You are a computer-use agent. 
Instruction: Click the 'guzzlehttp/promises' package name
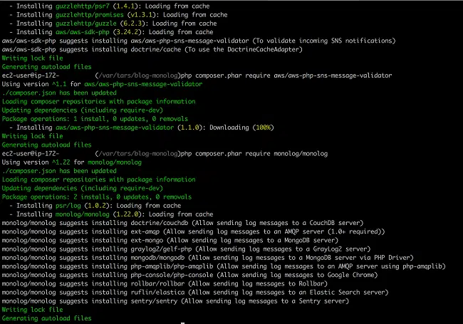[x=90, y=15]
